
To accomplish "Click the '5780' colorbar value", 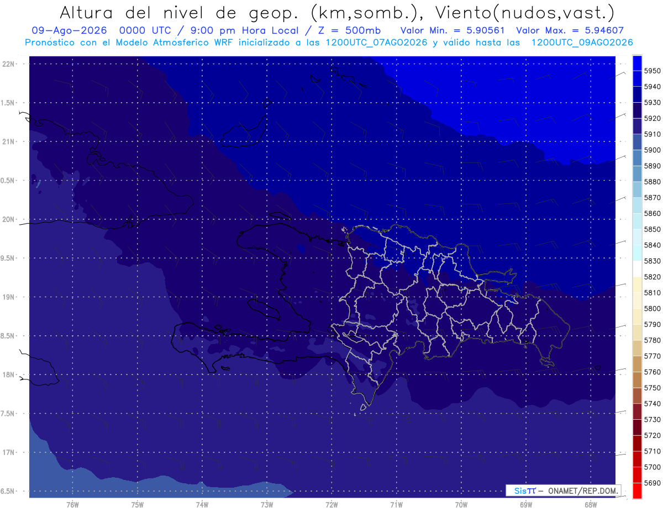I will point(653,340).
